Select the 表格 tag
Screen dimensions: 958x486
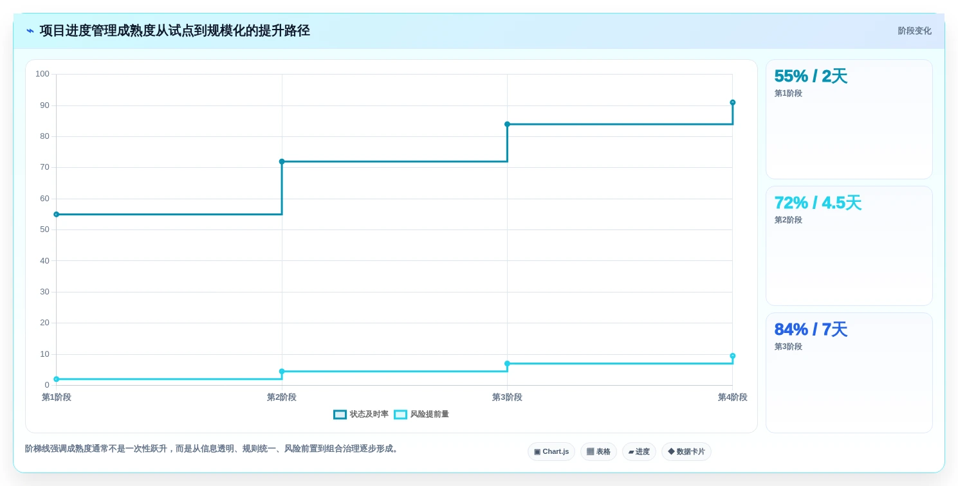click(x=598, y=452)
